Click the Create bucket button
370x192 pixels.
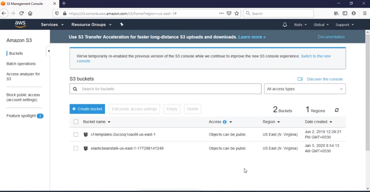coord(87,109)
